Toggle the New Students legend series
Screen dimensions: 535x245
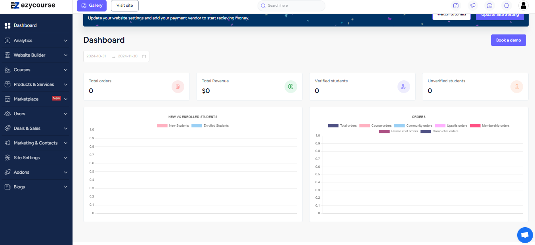pyautogui.click(x=173, y=125)
